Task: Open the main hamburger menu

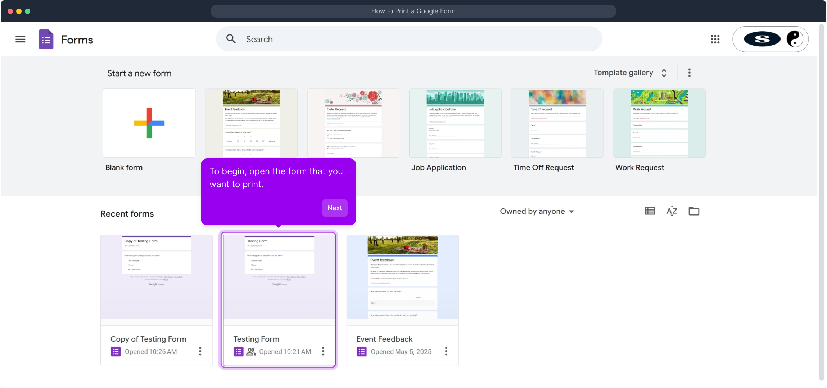Action: 21,39
